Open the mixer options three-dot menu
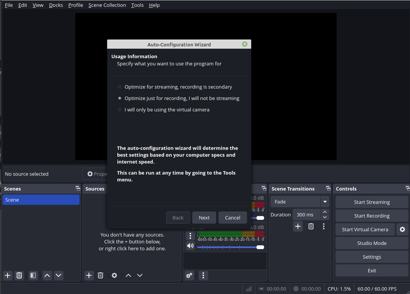 pos(203,275)
